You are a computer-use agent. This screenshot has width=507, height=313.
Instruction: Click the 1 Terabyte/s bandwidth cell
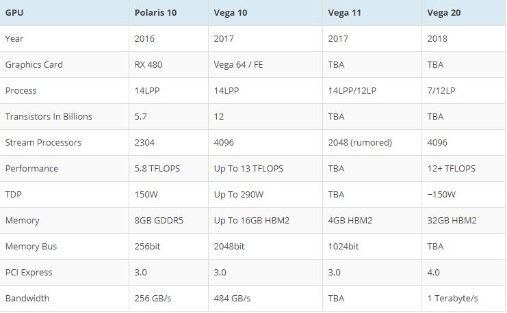point(454,298)
